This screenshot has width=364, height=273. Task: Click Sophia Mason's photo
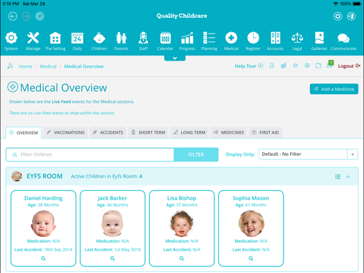point(251,224)
